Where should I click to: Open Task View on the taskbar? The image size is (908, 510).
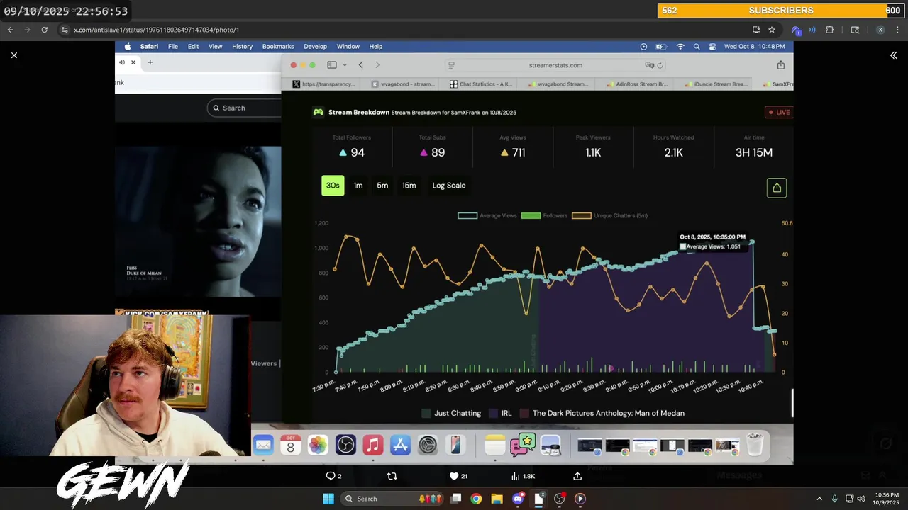pyautogui.click(x=456, y=499)
